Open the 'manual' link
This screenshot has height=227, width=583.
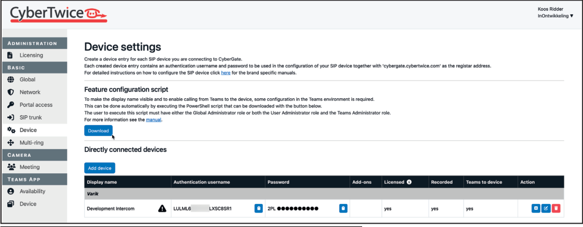click(x=153, y=120)
